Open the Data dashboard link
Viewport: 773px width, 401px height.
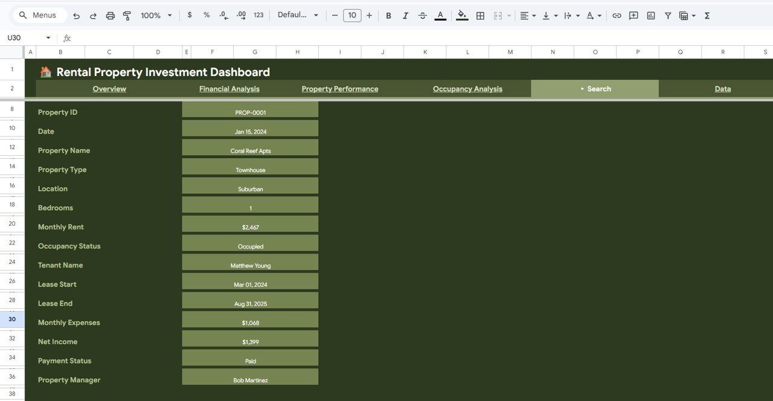[722, 88]
